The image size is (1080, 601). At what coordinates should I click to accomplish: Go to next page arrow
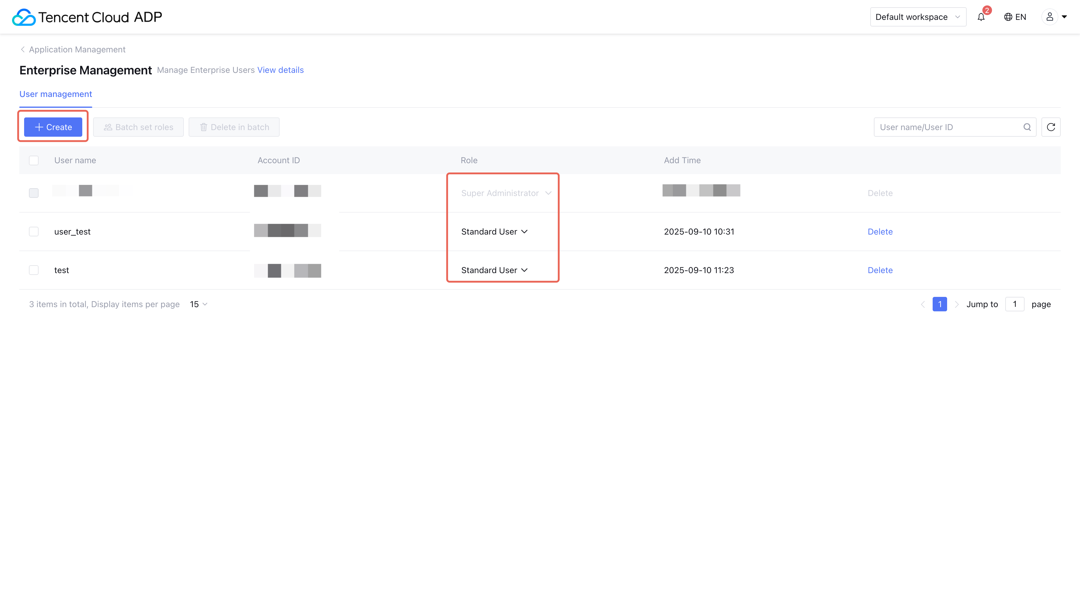956,304
